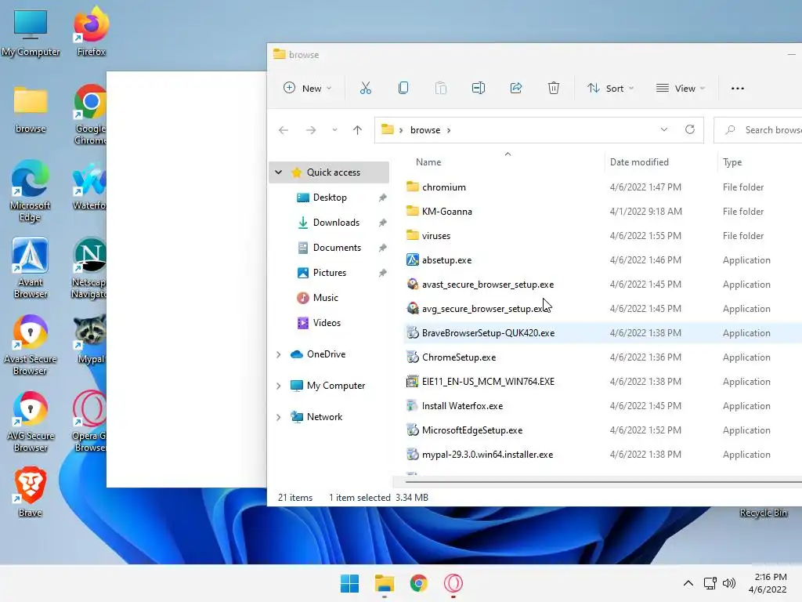Select Avant Browser desktop icon
This screenshot has height=602, width=802.
[31, 267]
